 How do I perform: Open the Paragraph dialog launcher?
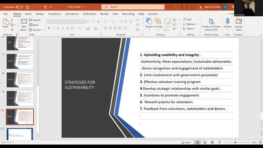tap(142, 35)
